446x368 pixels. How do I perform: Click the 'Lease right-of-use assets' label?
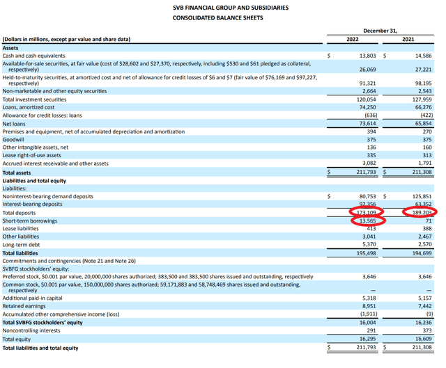(x=32, y=155)
